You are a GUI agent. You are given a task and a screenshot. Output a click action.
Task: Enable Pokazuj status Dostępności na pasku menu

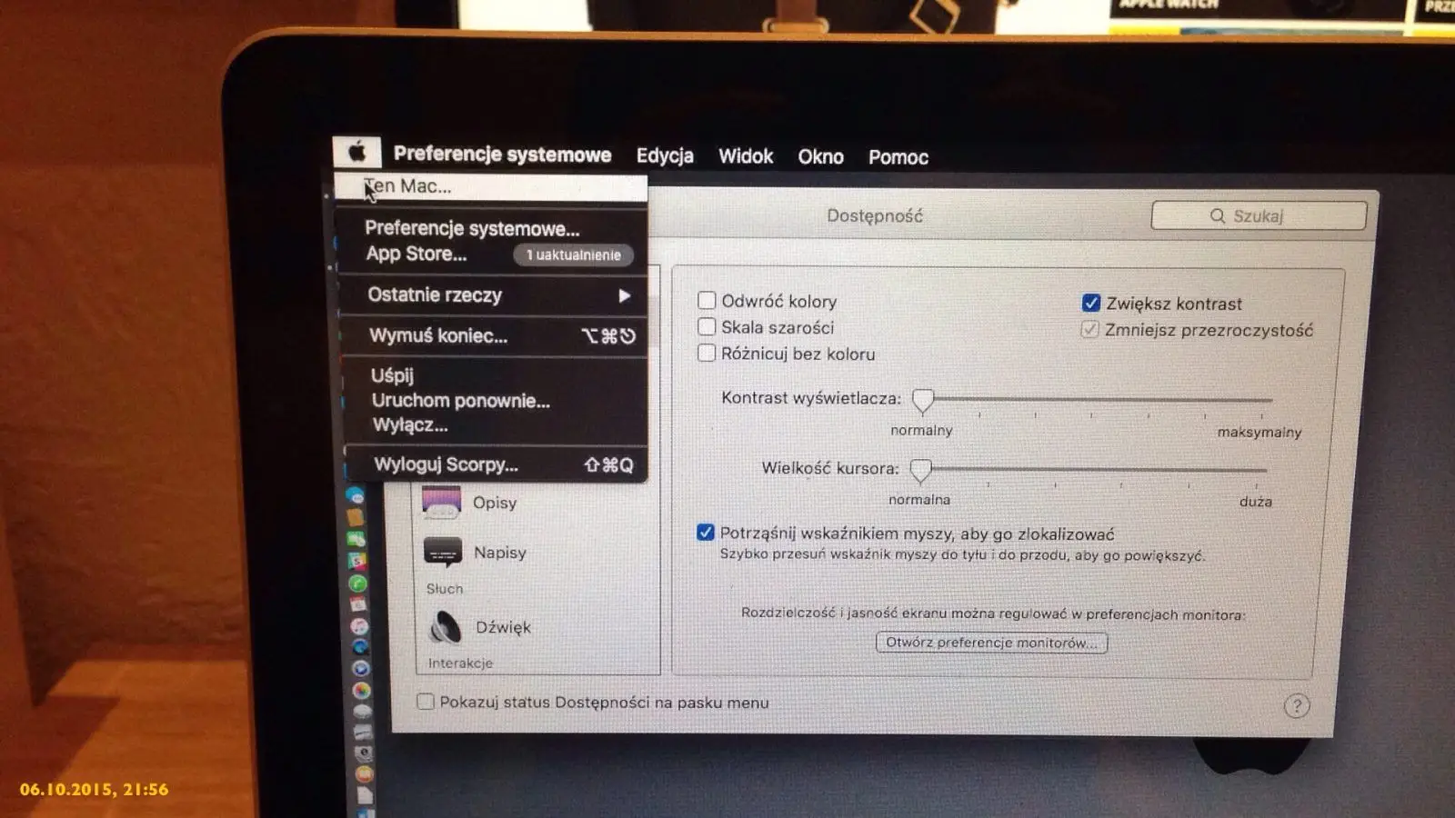[426, 702]
